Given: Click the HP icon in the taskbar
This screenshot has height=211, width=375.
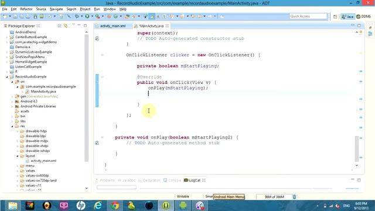Looking at the screenshot, I should tap(81, 206).
